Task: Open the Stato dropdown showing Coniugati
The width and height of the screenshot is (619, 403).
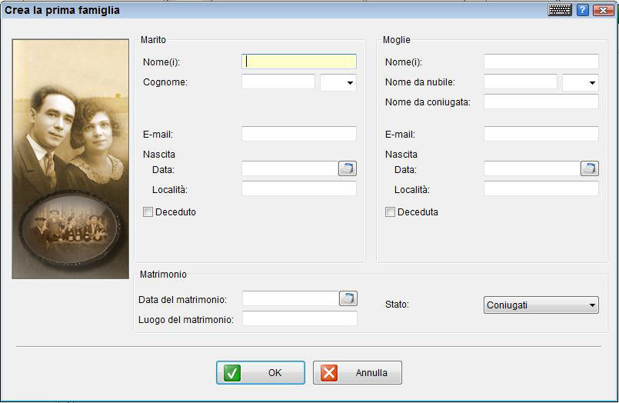Action: coord(541,305)
